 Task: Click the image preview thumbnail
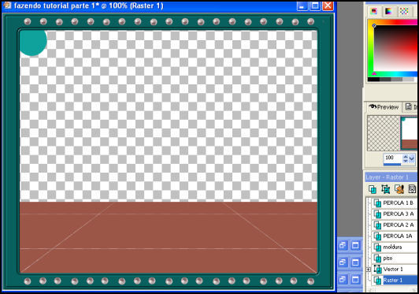click(x=409, y=133)
